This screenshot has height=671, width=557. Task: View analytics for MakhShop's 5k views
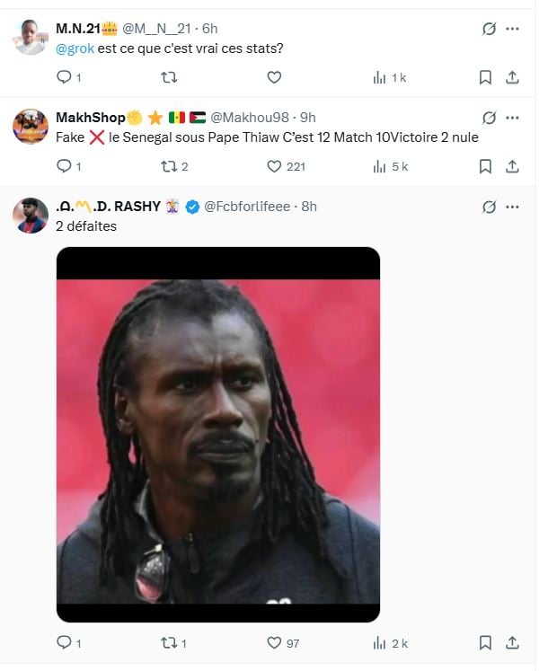pos(380,166)
